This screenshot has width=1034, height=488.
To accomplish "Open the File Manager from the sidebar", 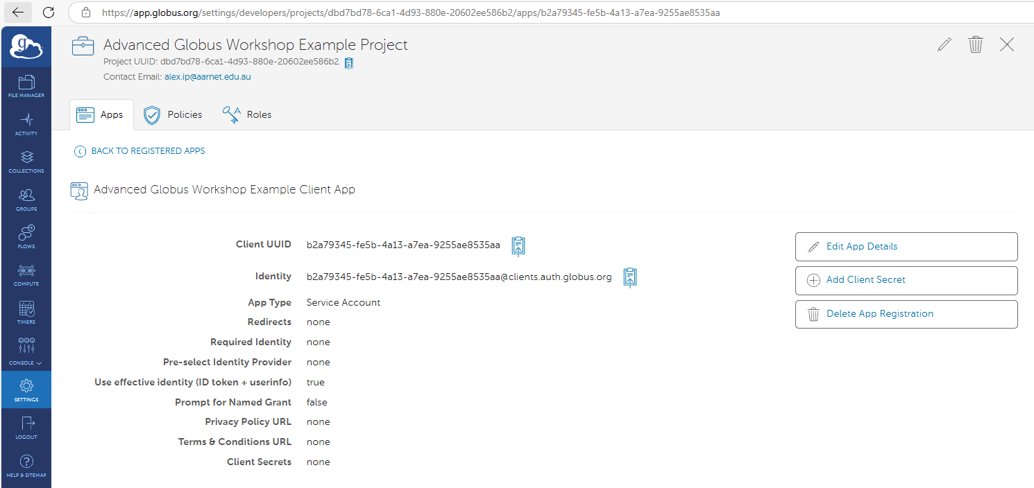I will (26, 86).
